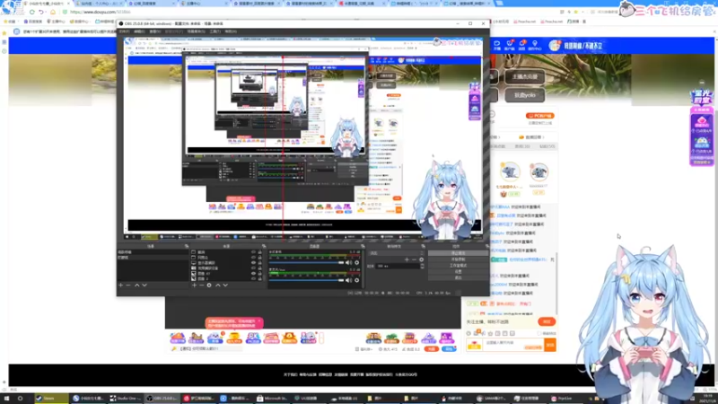Open 编辑 menu in OBS

click(x=139, y=31)
